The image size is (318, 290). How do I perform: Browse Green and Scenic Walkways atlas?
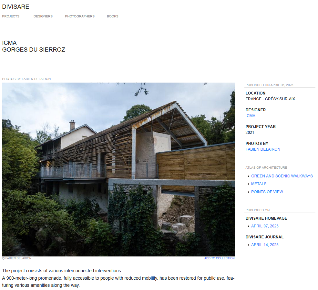pyautogui.click(x=282, y=176)
